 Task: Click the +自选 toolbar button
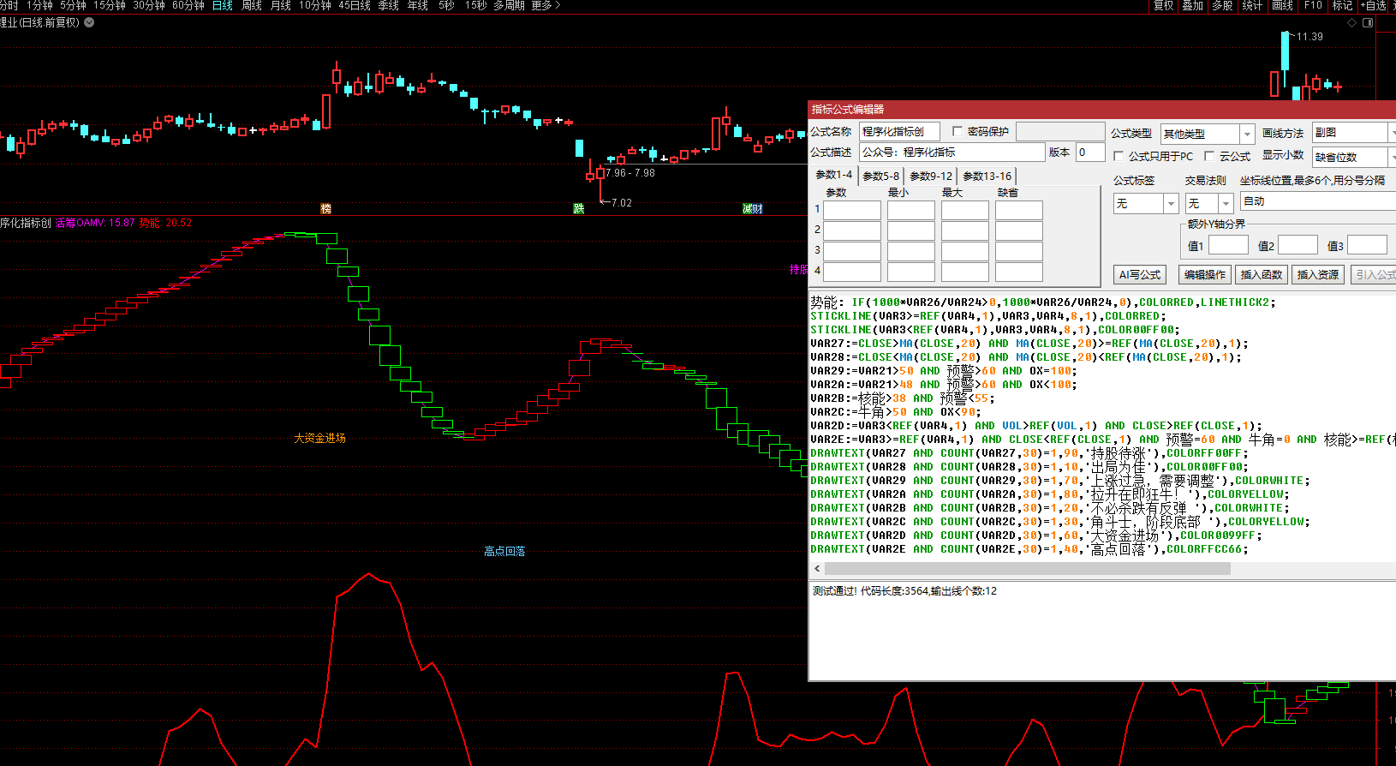[x=1374, y=6]
